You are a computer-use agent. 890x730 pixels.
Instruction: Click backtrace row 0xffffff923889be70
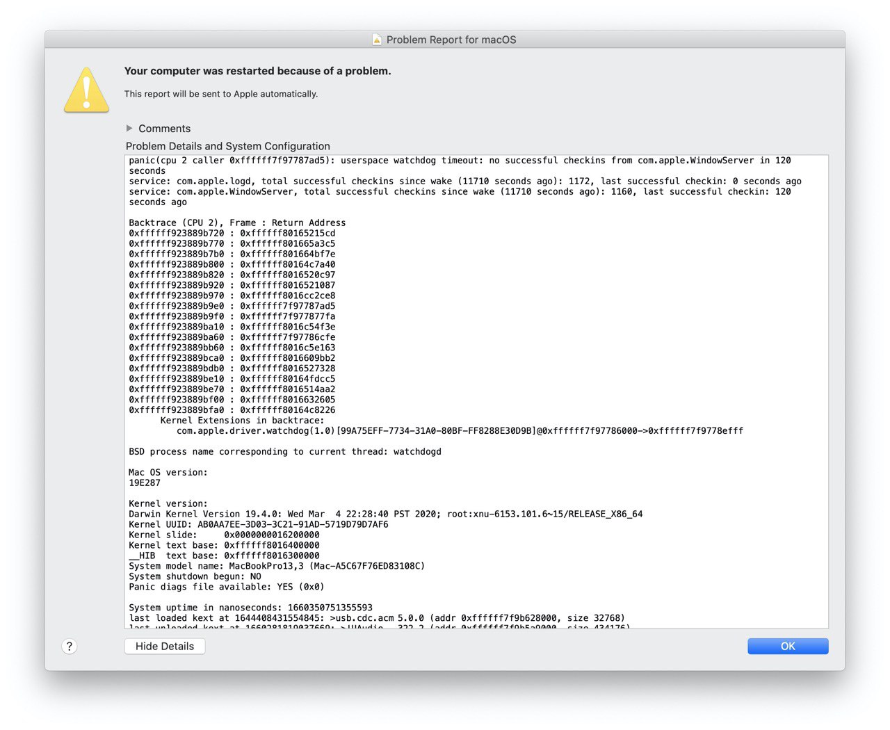point(232,389)
